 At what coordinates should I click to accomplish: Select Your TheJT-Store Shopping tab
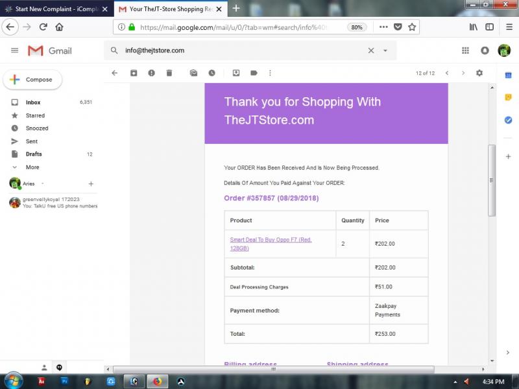tap(171, 9)
